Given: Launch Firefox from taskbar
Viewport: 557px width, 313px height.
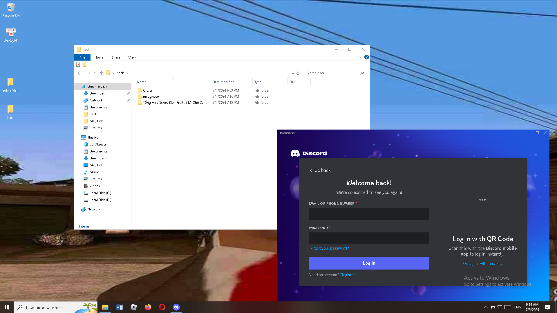Looking at the screenshot, I should (148, 307).
